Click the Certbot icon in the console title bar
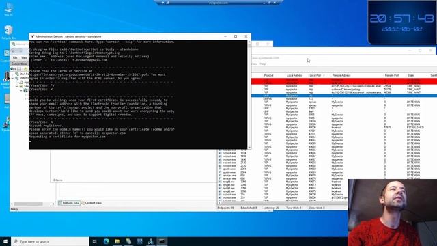The width and height of the screenshot is (437, 246). [32, 36]
